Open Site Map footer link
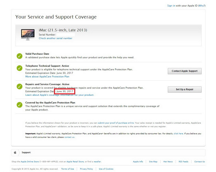Viewport: 216px width, 172px height. [x=153, y=162]
